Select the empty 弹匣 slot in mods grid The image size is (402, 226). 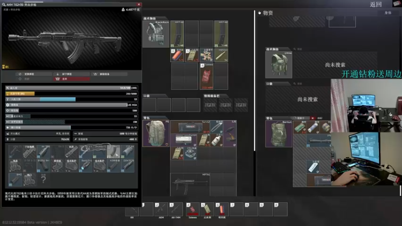(x=29, y=179)
